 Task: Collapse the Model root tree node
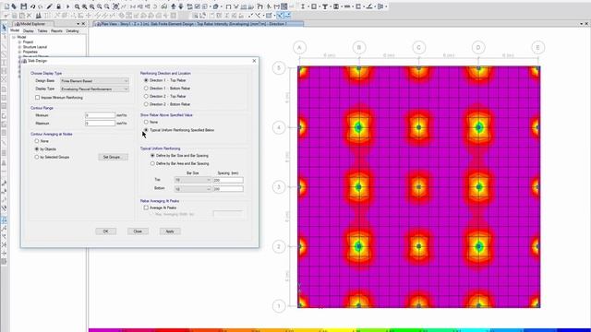point(14,37)
